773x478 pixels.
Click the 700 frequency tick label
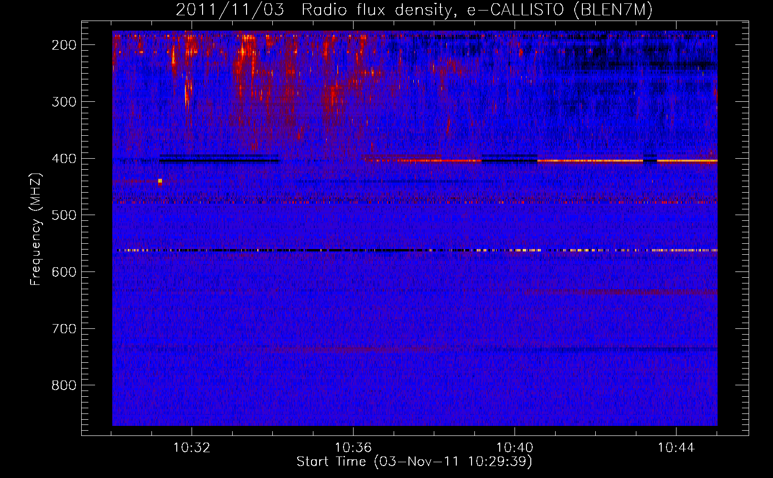point(64,329)
